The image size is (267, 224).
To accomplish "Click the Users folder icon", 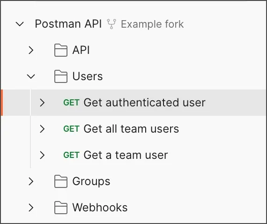I will coord(61,76).
